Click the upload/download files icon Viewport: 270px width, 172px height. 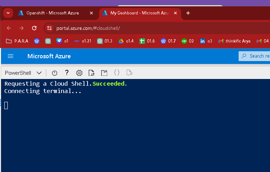pyautogui.click(x=91, y=73)
